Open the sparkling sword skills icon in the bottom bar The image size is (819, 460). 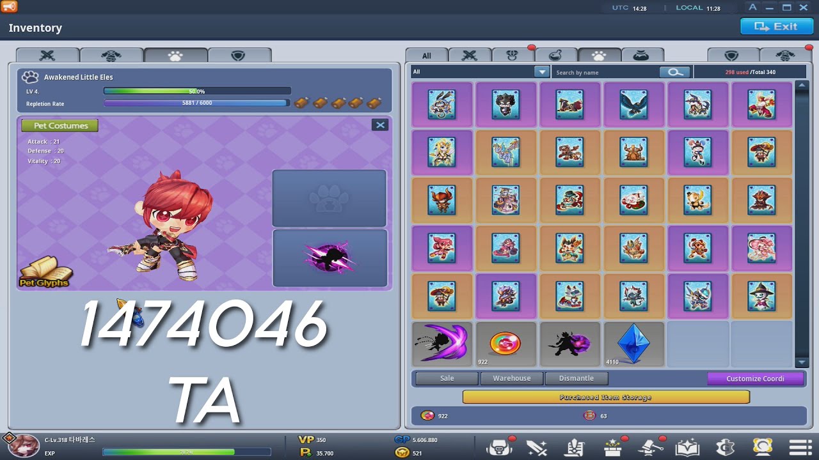click(x=536, y=447)
